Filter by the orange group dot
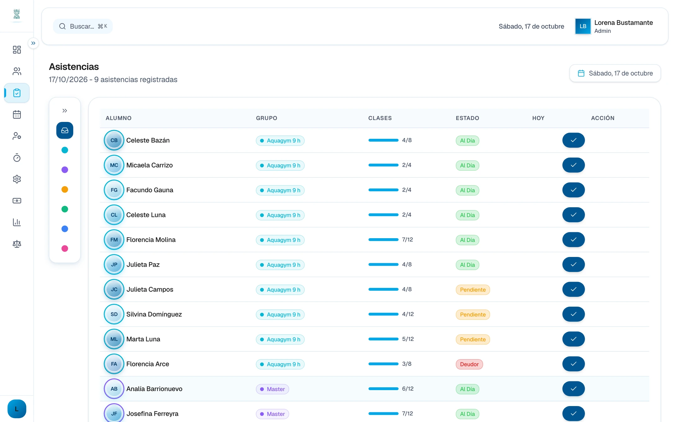676x422 pixels. [65, 189]
